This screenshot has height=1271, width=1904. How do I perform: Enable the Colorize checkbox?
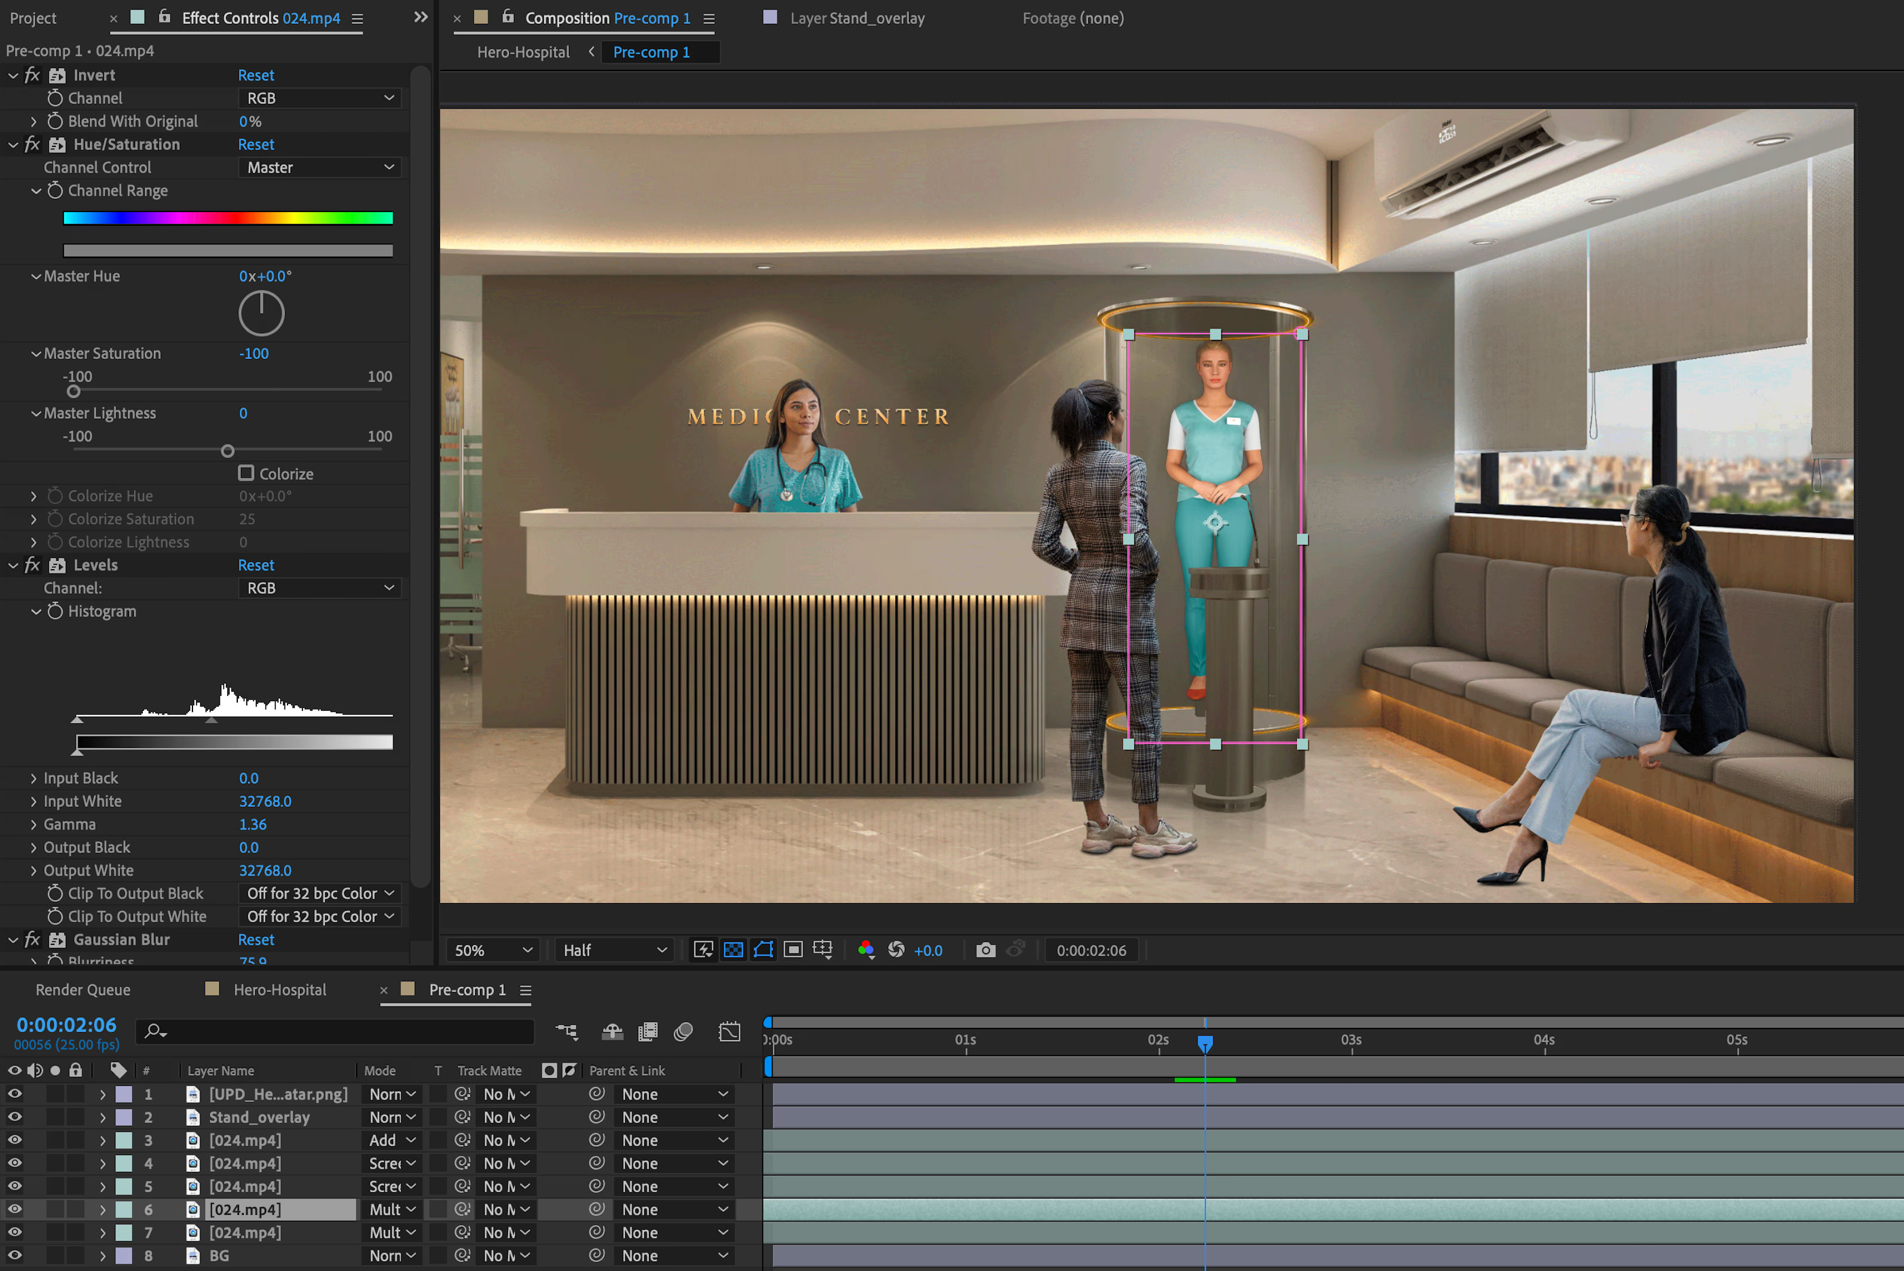[246, 474]
